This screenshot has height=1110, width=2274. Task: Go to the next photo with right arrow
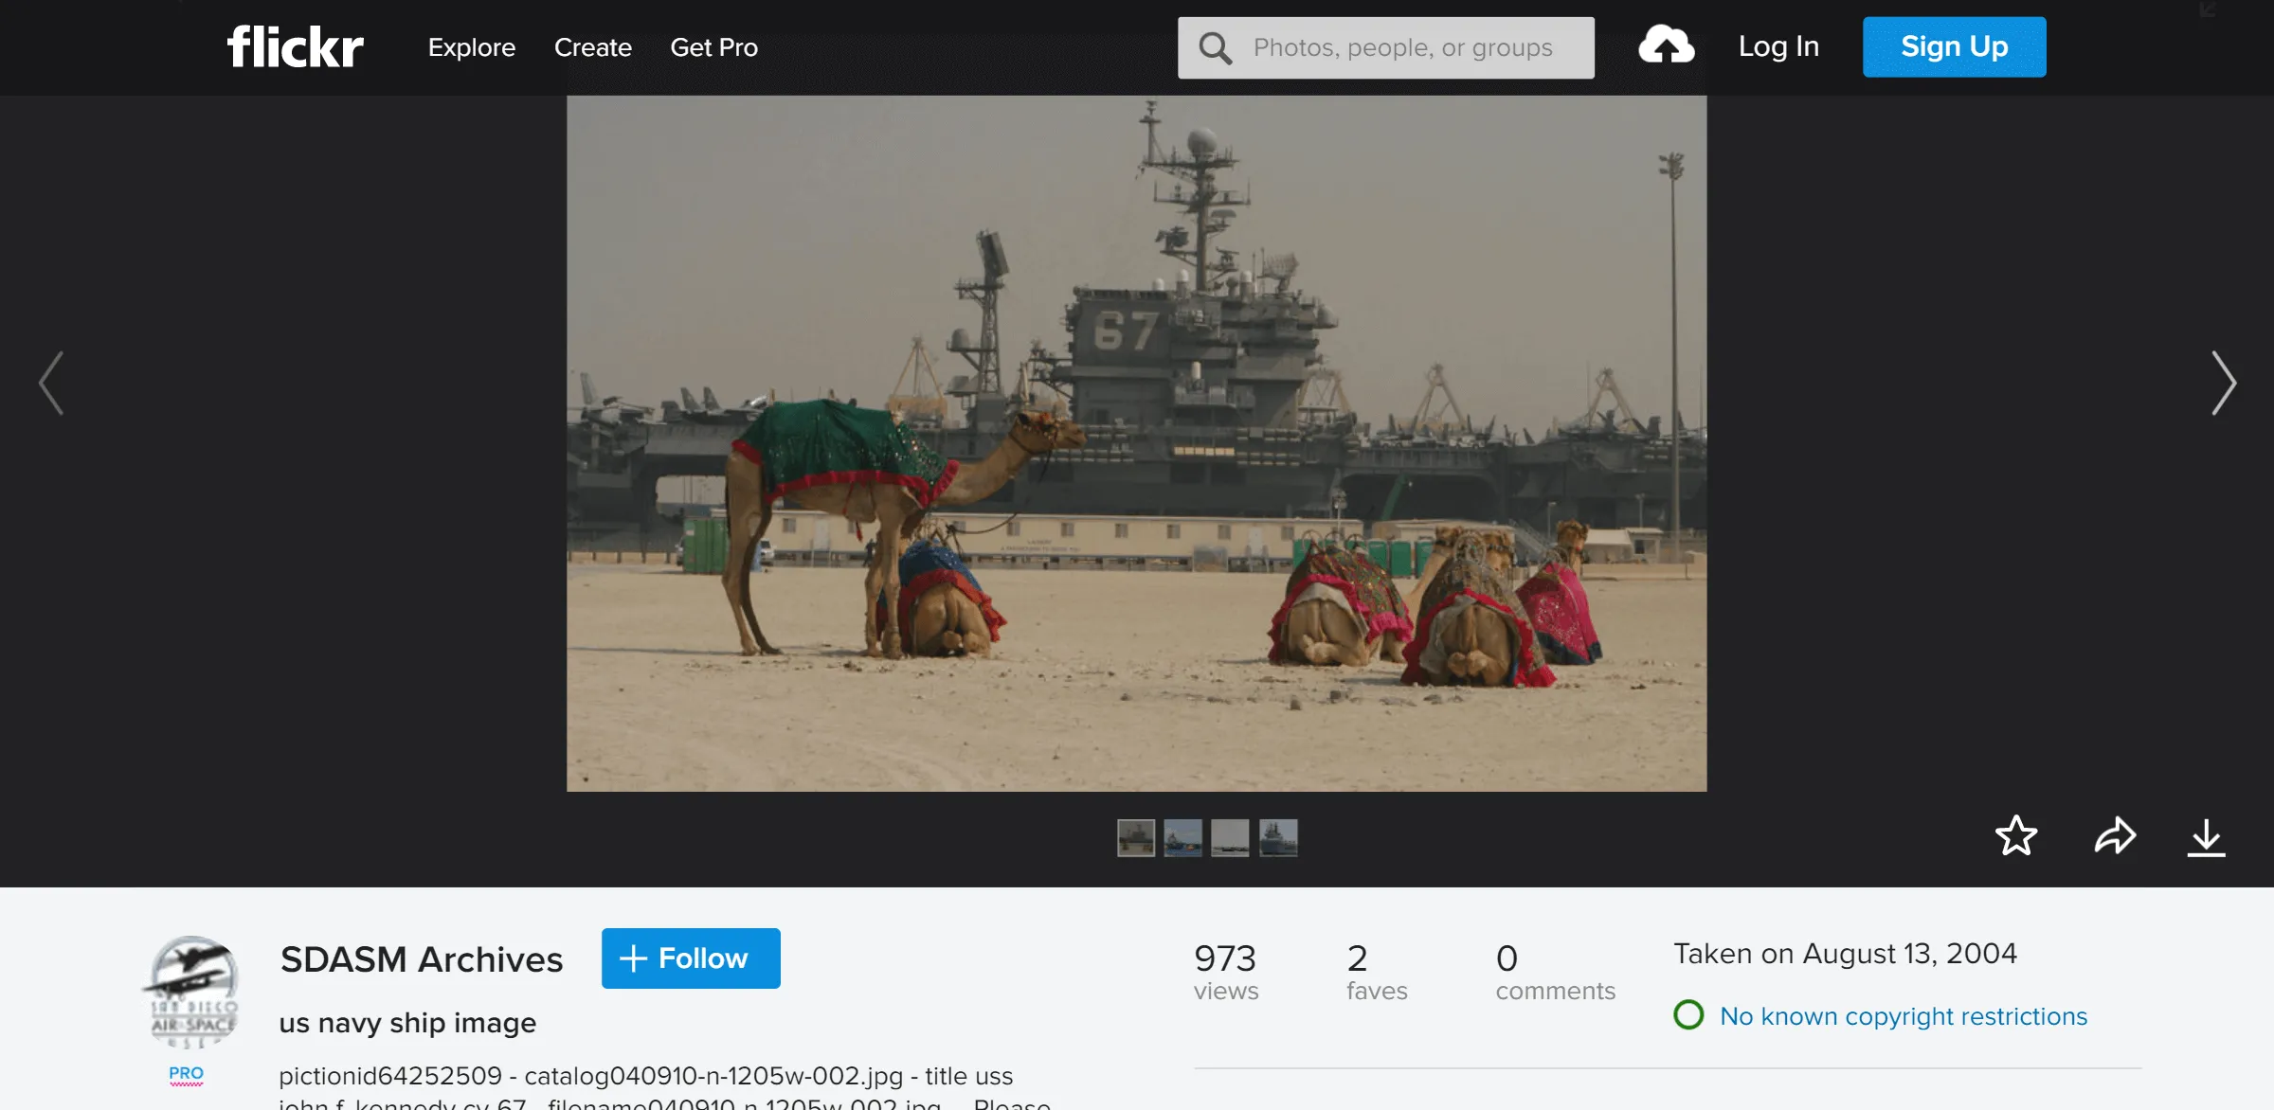coord(2224,383)
